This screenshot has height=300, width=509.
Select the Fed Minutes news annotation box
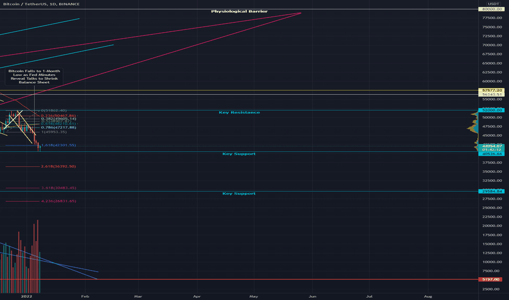34,76
